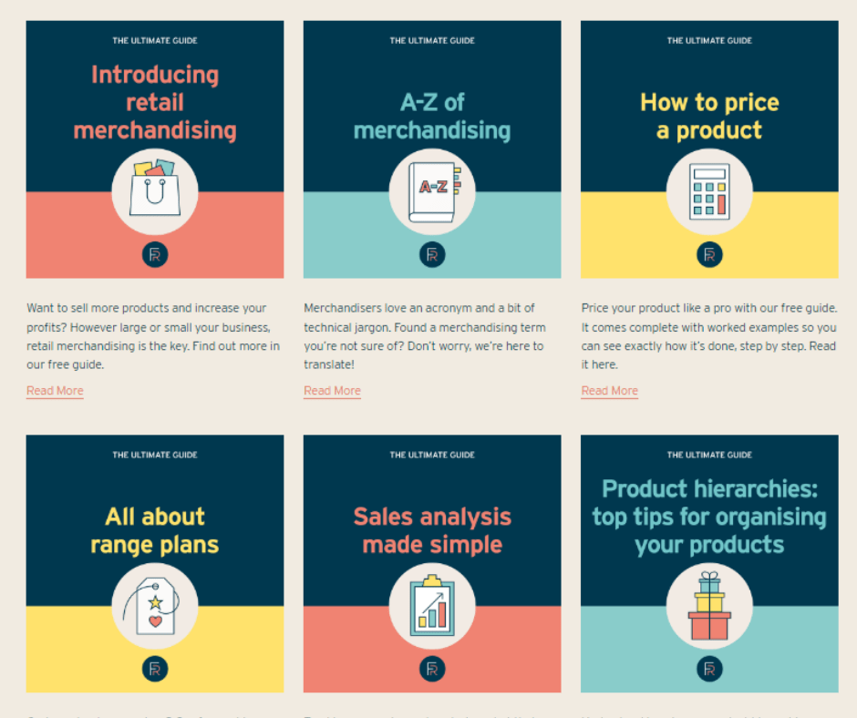Follow Read More for pricing a product
Image resolution: width=857 pixels, height=718 pixels.
point(609,391)
